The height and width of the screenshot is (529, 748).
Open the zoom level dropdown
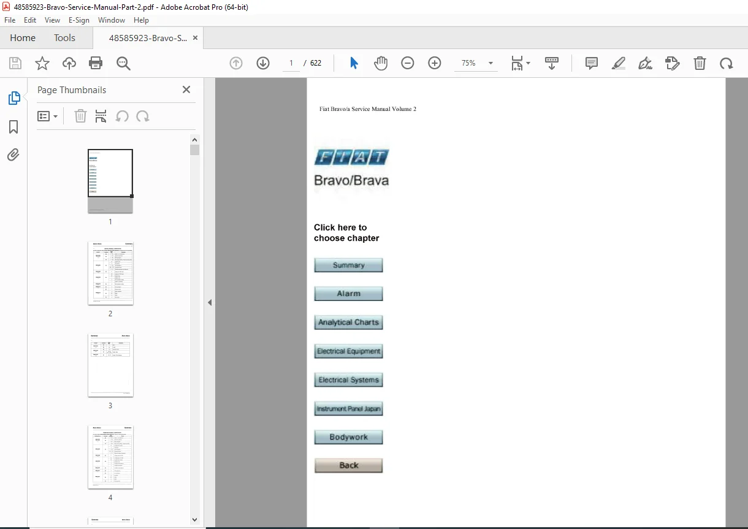(490, 63)
